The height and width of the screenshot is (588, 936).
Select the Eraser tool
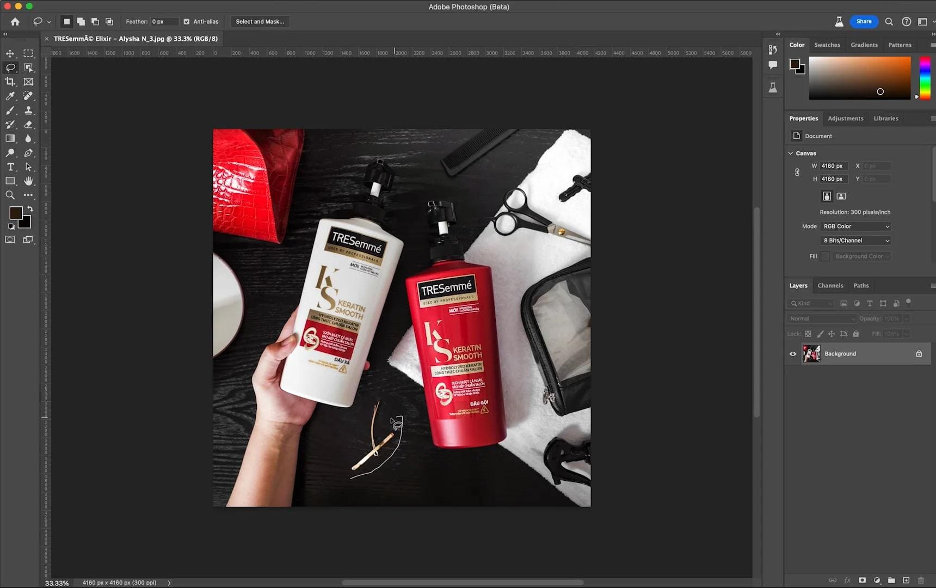pyautogui.click(x=28, y=124)
